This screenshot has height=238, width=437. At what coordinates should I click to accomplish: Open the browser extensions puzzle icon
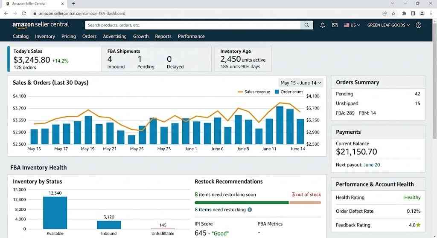pos(404,13)
